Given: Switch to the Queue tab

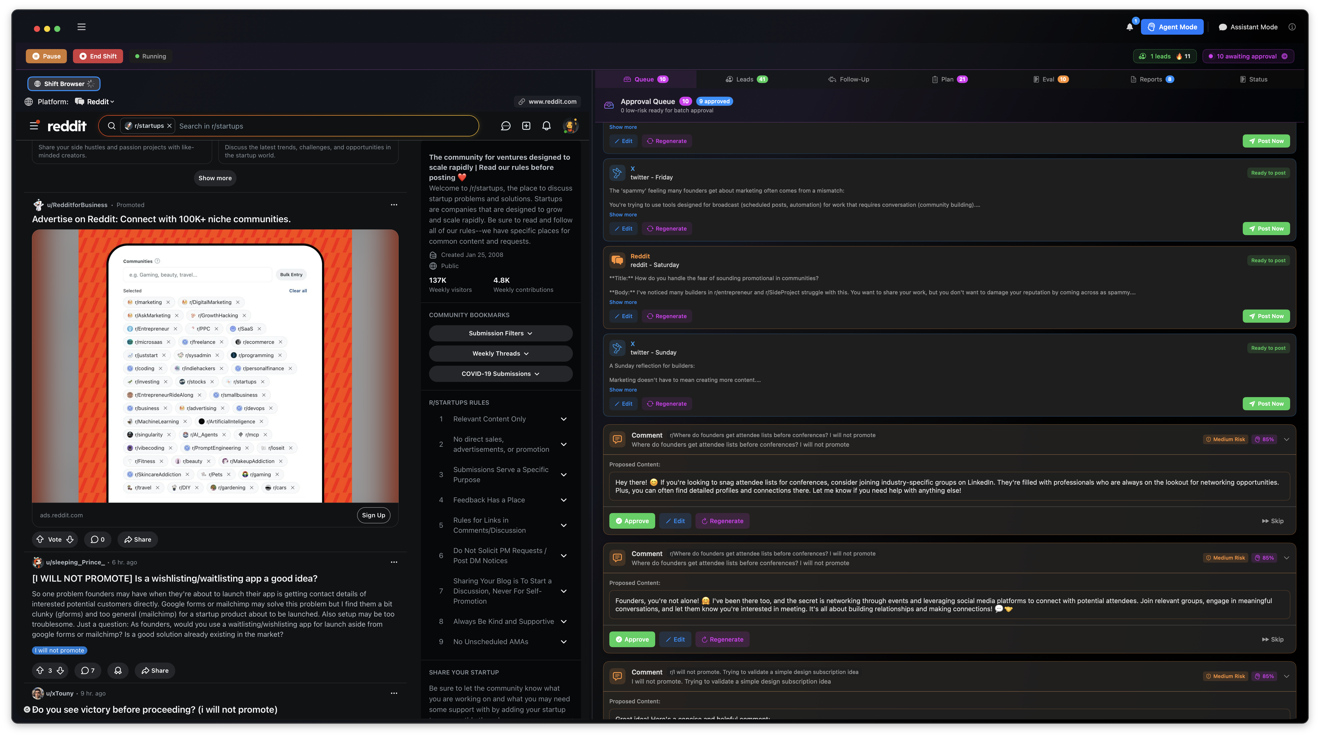Looking at the screenshot, I should click(646, 79).
